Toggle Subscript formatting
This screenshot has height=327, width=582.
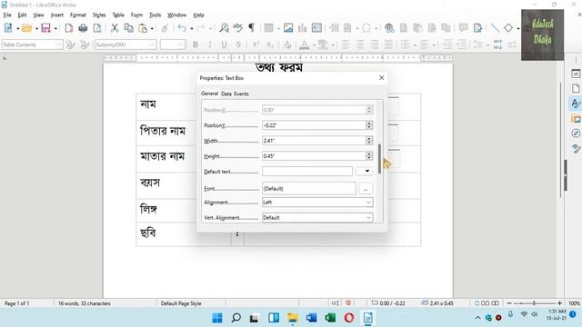coord(270,45)
